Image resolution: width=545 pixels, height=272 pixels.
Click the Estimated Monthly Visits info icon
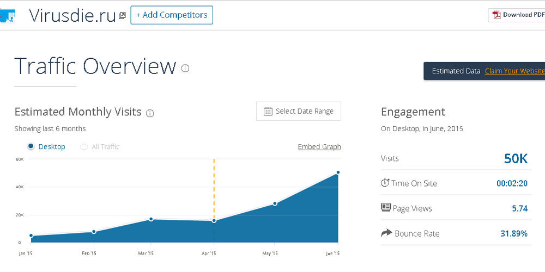pyautogui.click(x=150, y=113)
